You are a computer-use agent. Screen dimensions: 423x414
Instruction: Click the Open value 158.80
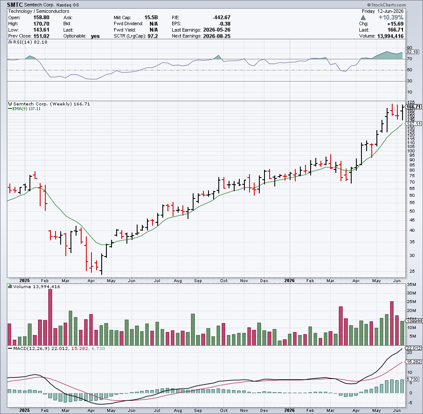pyautogui.click(x=41, y=17)
